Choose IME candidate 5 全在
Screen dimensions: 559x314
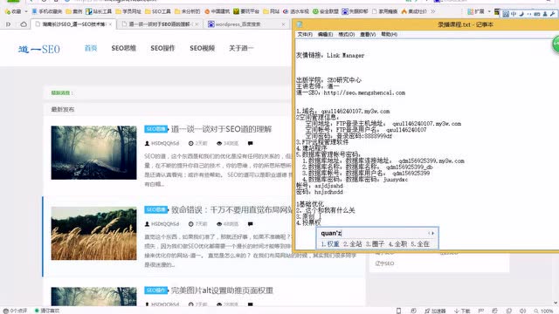click(x=420, y=244)
